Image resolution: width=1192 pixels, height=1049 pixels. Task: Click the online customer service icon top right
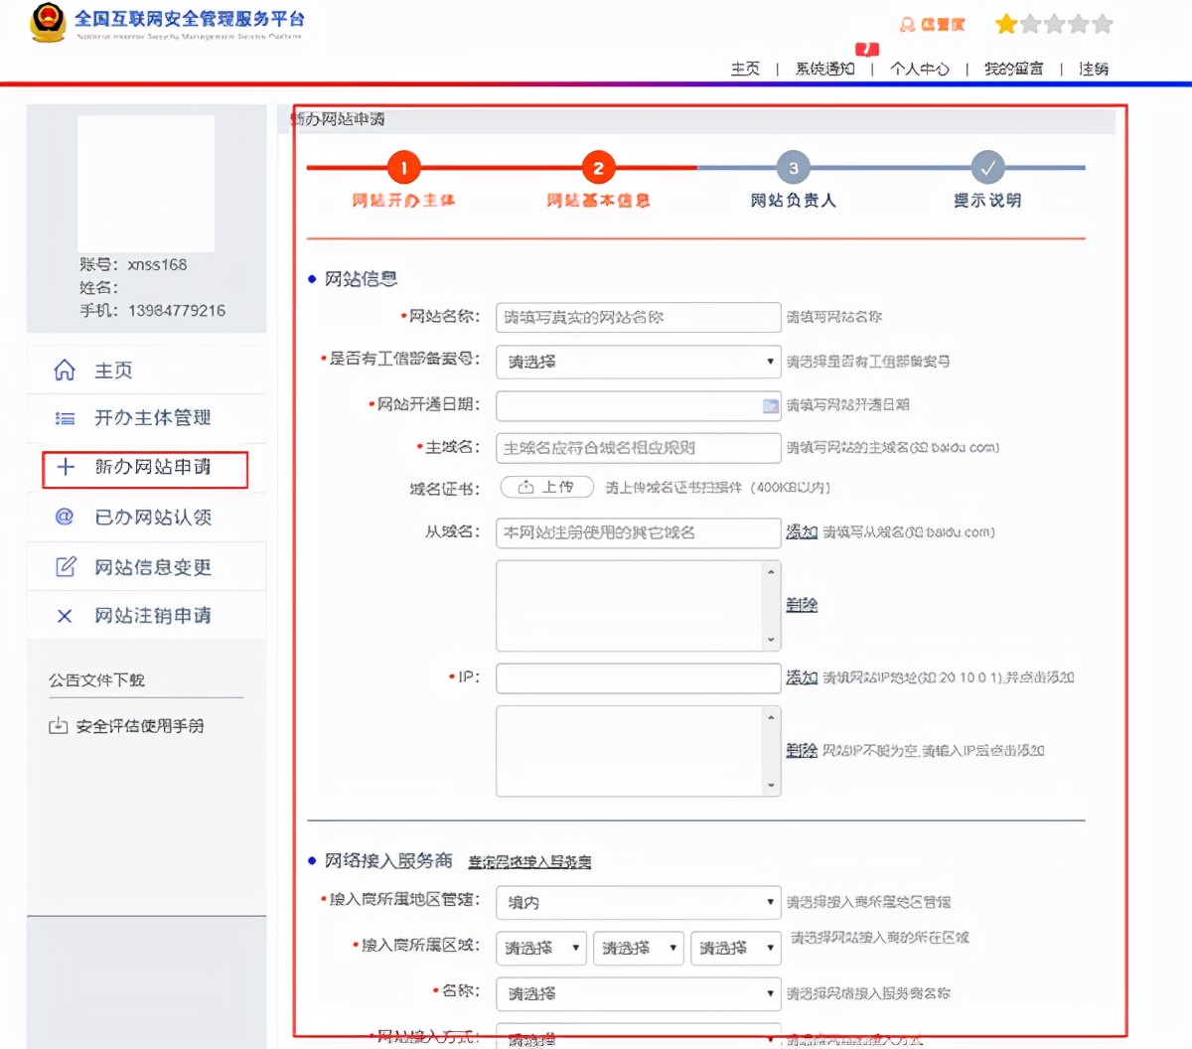pos(907,23)
